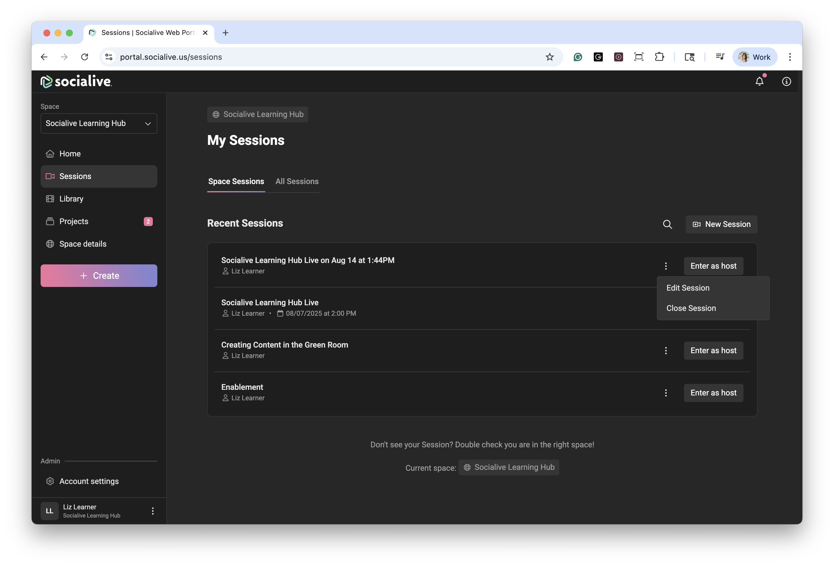
Task: Open Liz Learner user menu dots
Action: point(153,511)
